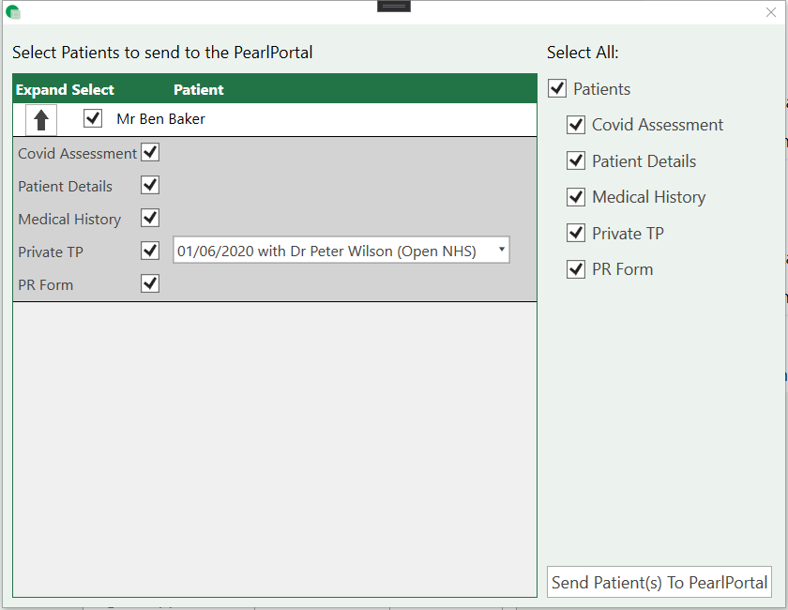This screenshot has height=610, width=788.
Task: Uncheck Patient Details under Select All
Action: [576, 161]
